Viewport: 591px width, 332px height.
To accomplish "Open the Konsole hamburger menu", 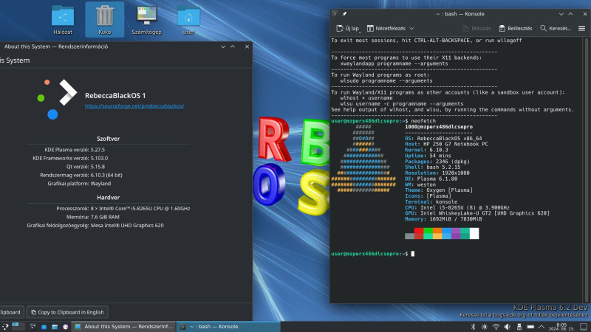I will [x=581, y=28].
